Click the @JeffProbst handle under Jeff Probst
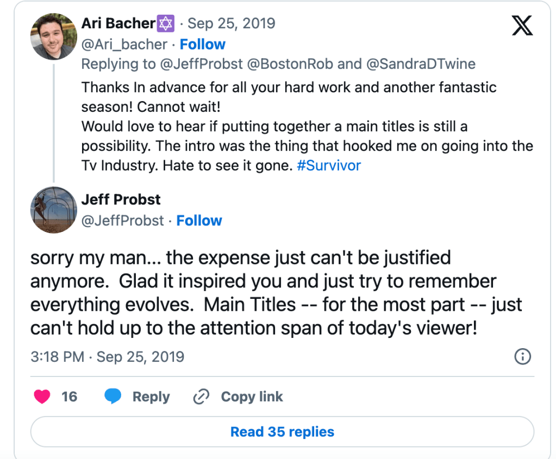The height and width of the screenshot is (459, 556). (122, 221)
